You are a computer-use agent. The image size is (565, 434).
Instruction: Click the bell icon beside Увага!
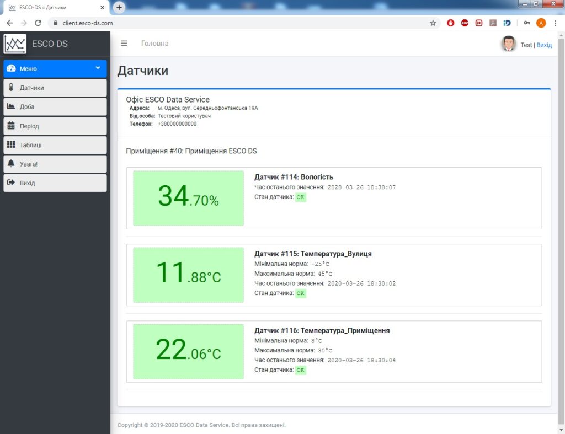[x=11, y=164]
